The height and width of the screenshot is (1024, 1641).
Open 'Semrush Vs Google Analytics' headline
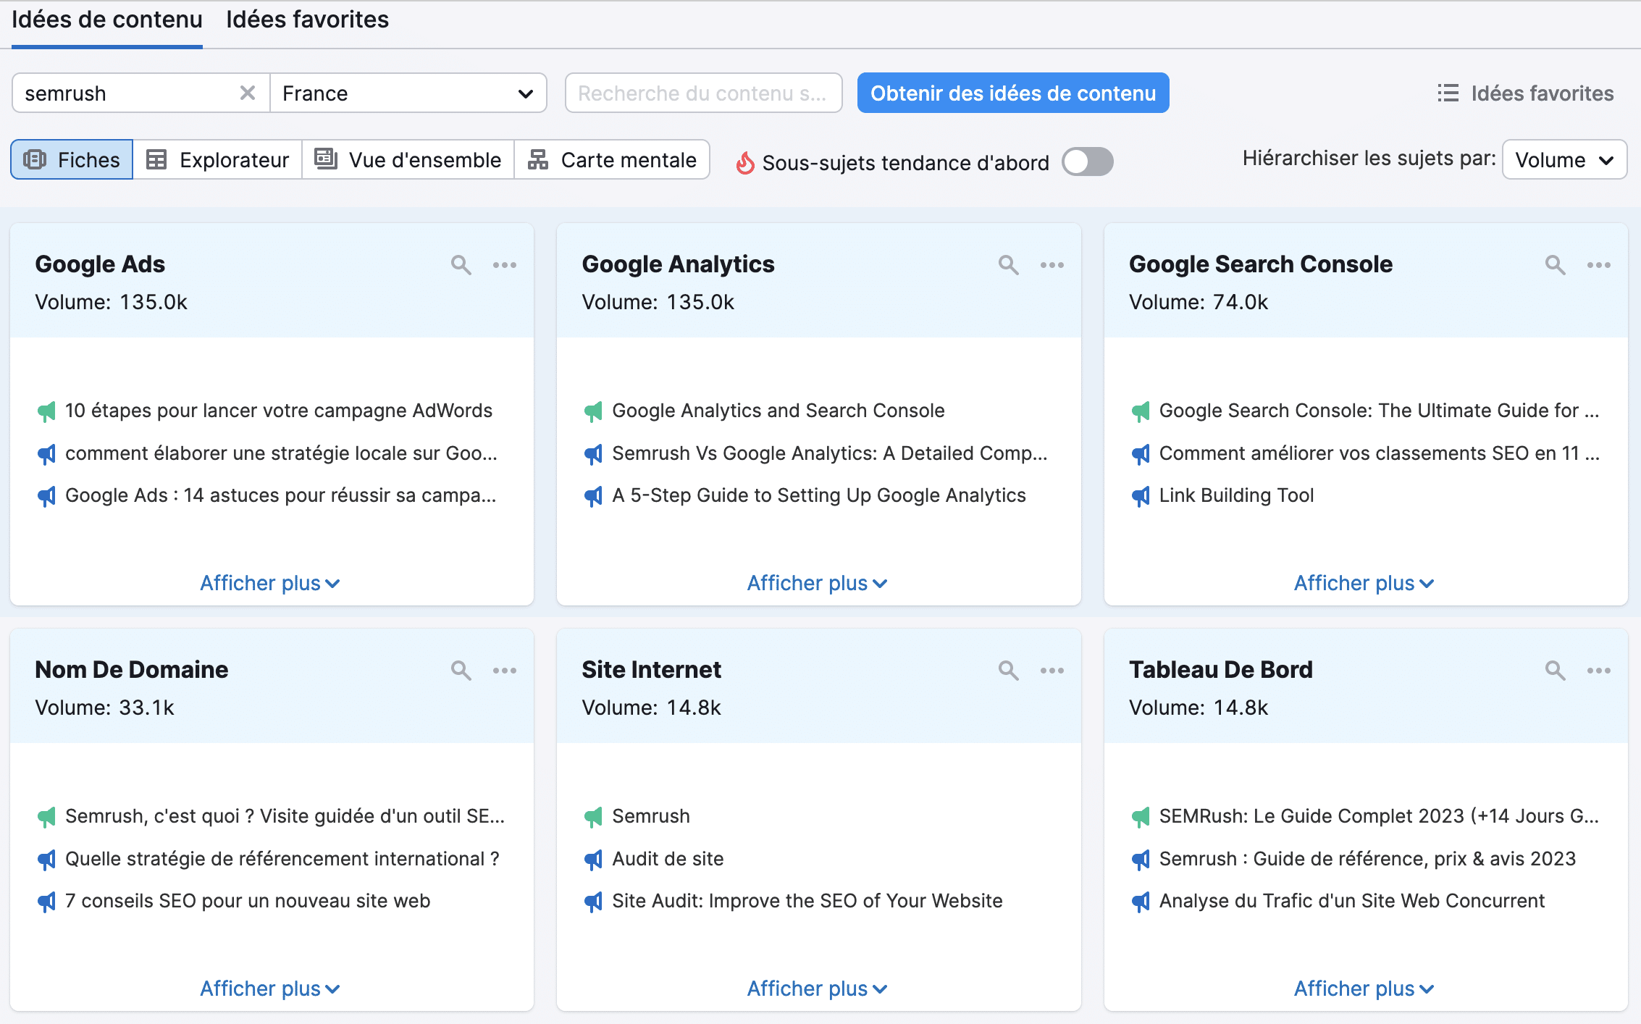(x=830, y=453)
